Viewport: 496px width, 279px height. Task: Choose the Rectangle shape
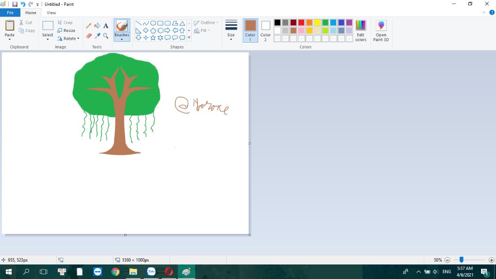point(160,23)
